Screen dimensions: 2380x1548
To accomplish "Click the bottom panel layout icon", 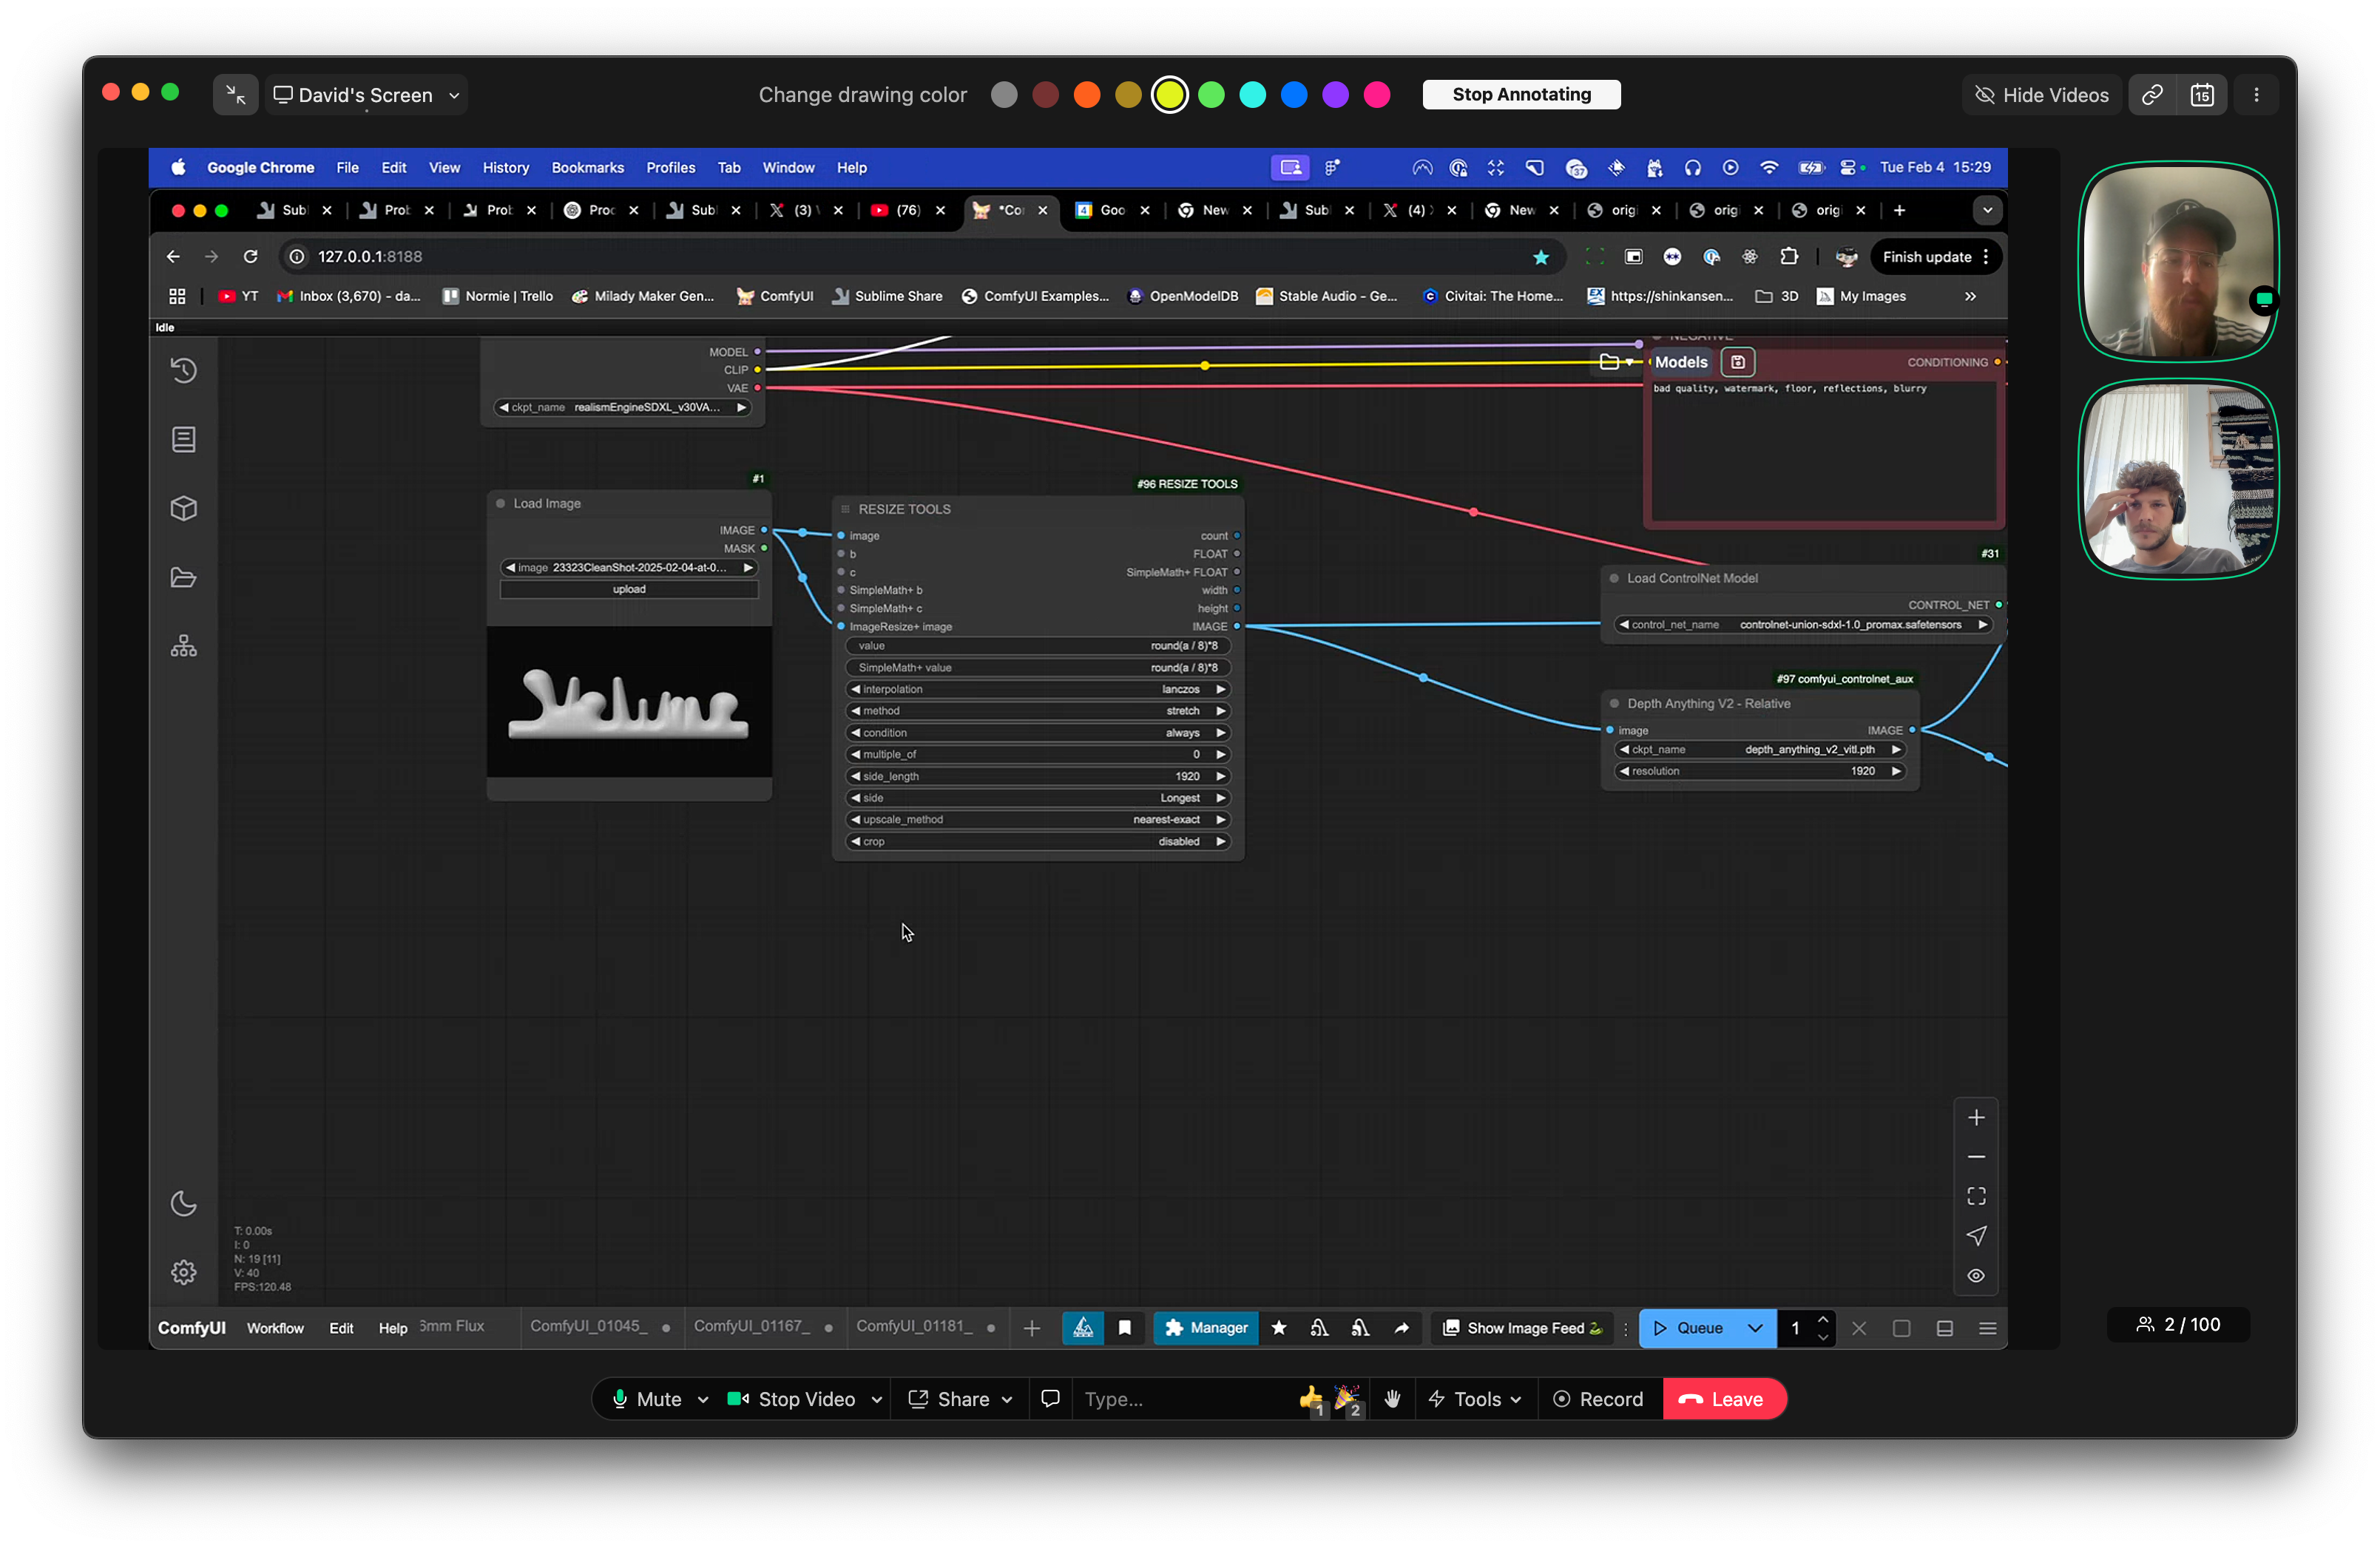I will 1945,1327.
